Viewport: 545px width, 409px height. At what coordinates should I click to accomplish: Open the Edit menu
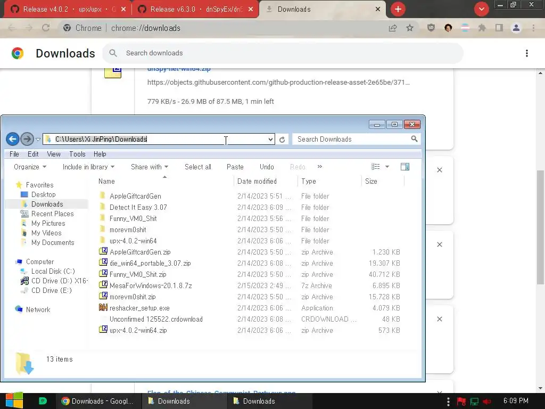click(33, 154)
